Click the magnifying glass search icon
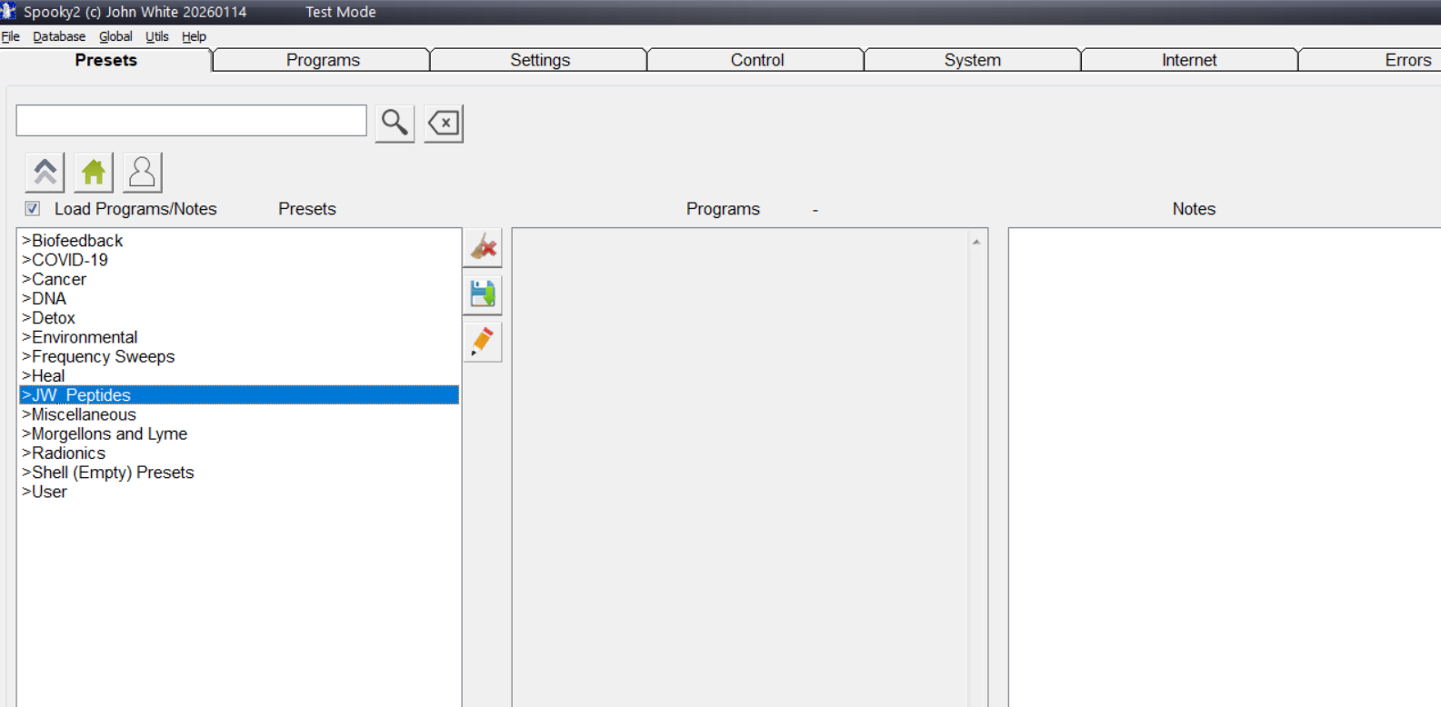The image size is (1441, 707). [395, 123]
